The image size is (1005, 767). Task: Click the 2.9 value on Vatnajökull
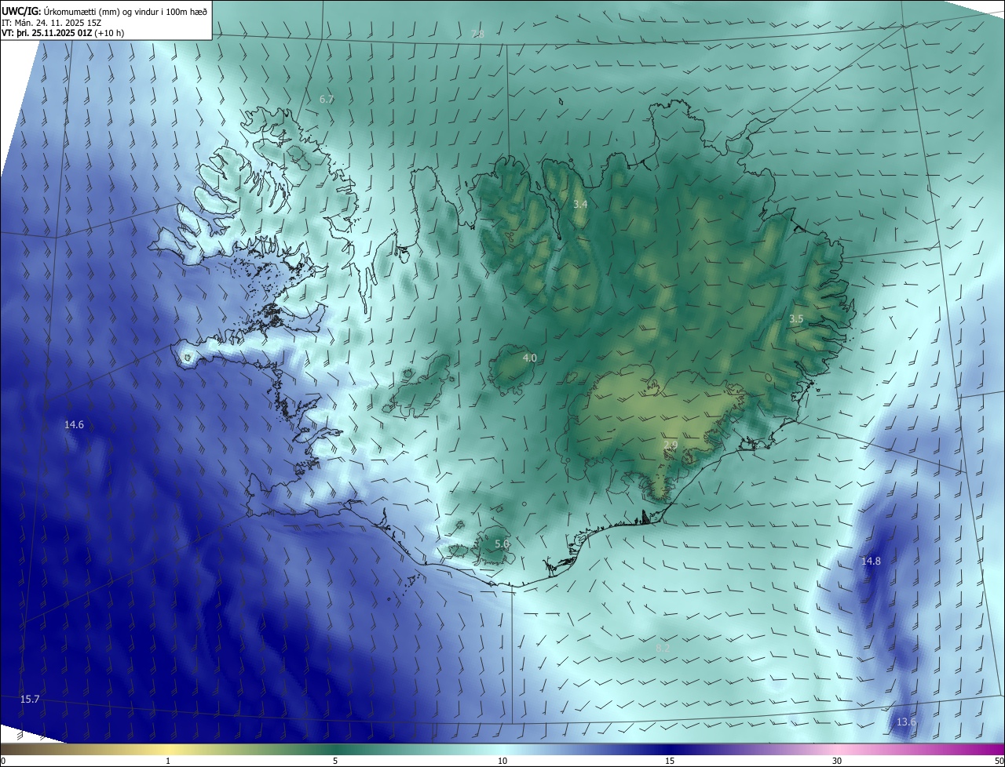click(671, 445)
